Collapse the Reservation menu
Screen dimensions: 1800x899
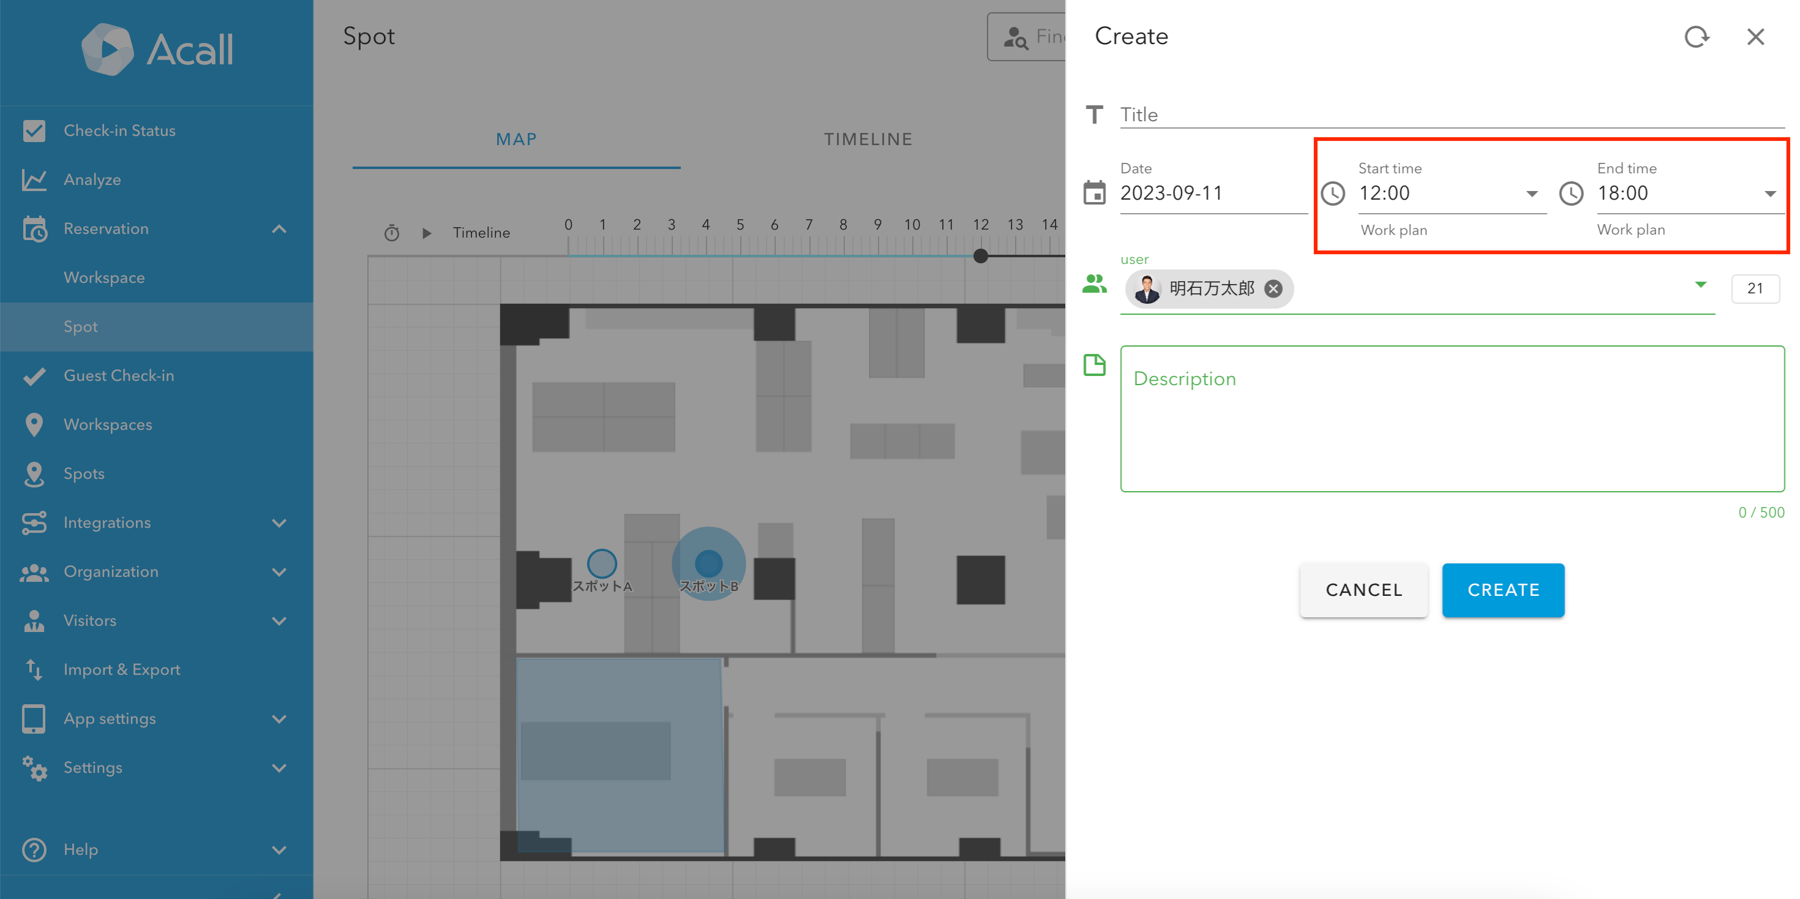pyautogui.click(x=279, y=228)
